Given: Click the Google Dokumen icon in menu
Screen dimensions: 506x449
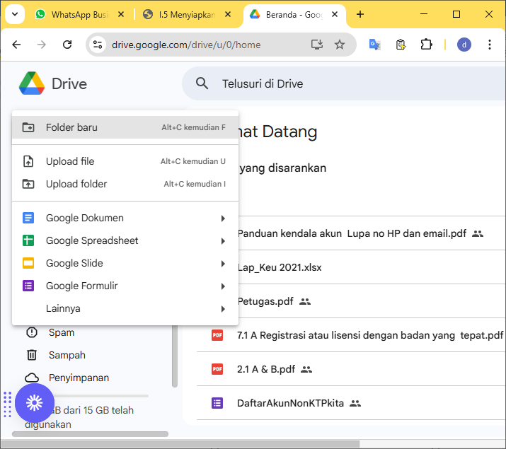Looking at the screenshot, I should [28, 218].
